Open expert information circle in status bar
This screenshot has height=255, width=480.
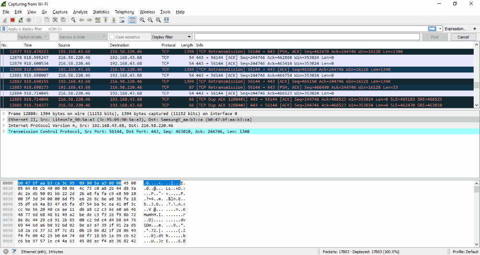click(6, 252)
